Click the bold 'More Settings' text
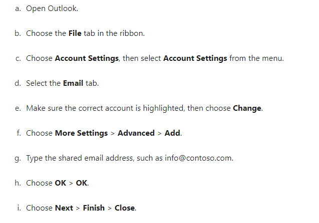 [81, 133]
